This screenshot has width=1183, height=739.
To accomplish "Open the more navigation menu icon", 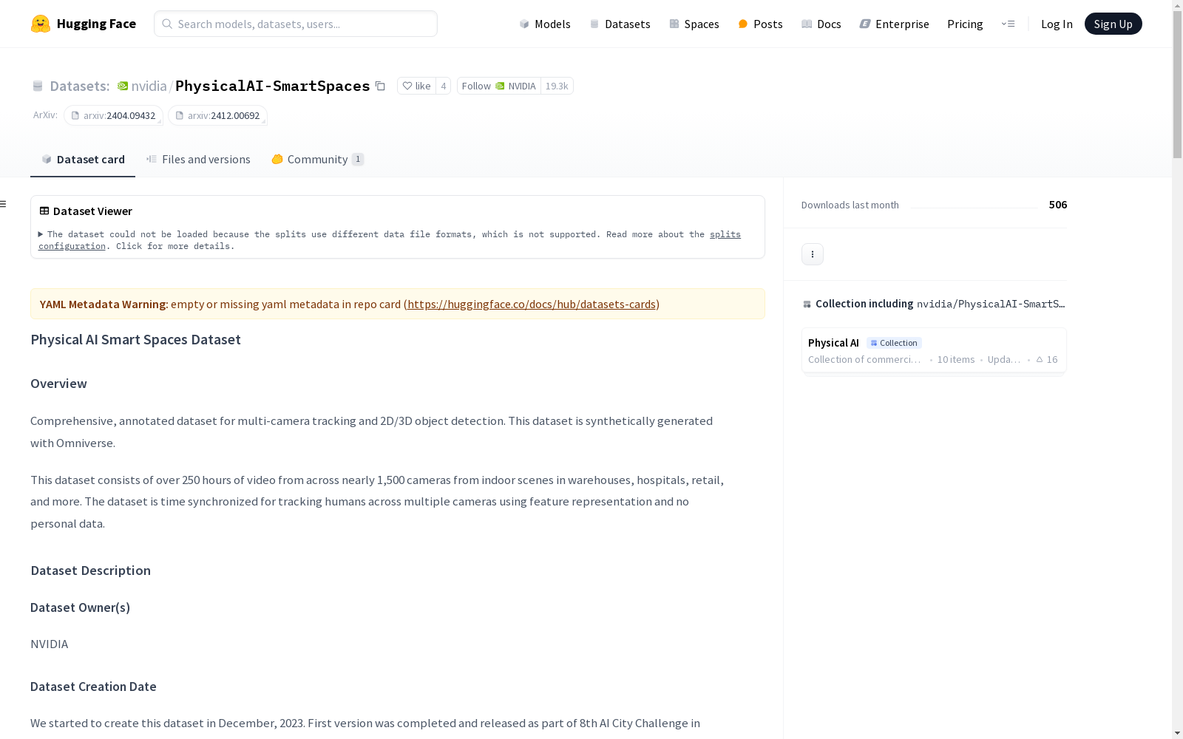I will click(x=1008, y=24).
